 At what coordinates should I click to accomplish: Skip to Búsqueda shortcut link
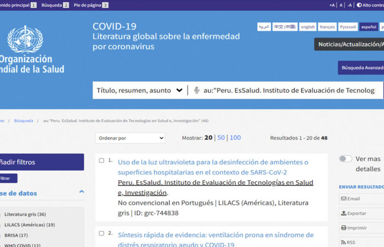(x=55, y=5)
